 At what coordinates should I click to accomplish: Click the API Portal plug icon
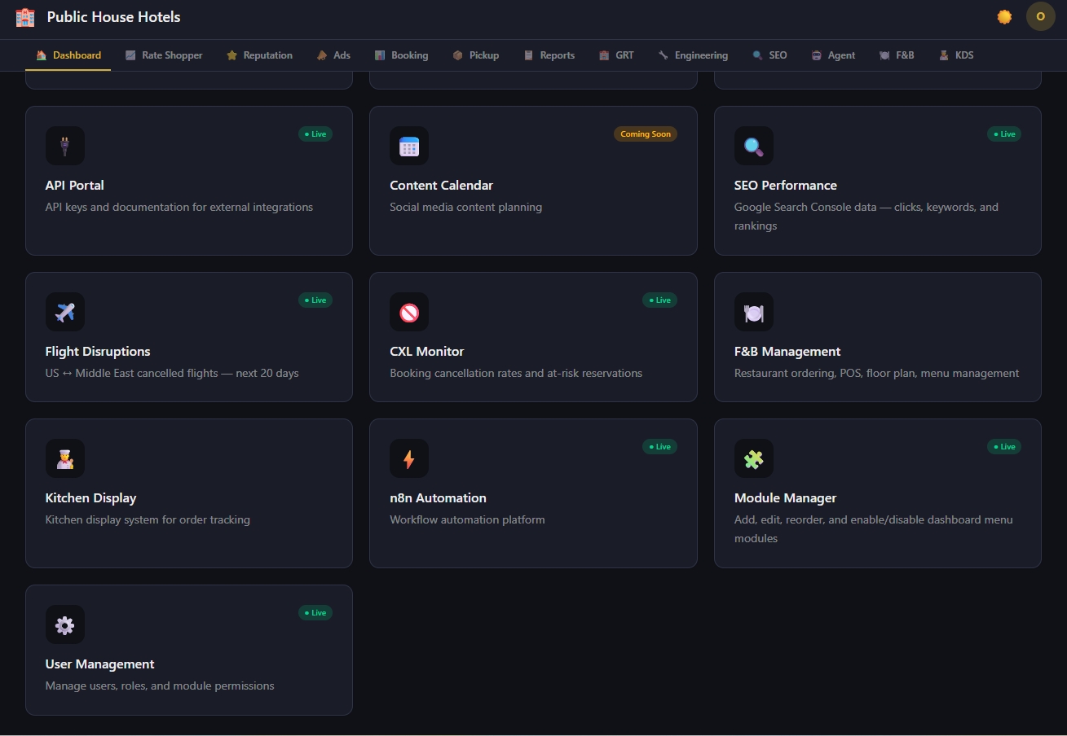[x=65, y=146]
